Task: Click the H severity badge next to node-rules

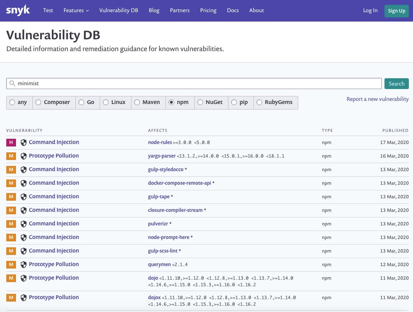Action: 11,142
